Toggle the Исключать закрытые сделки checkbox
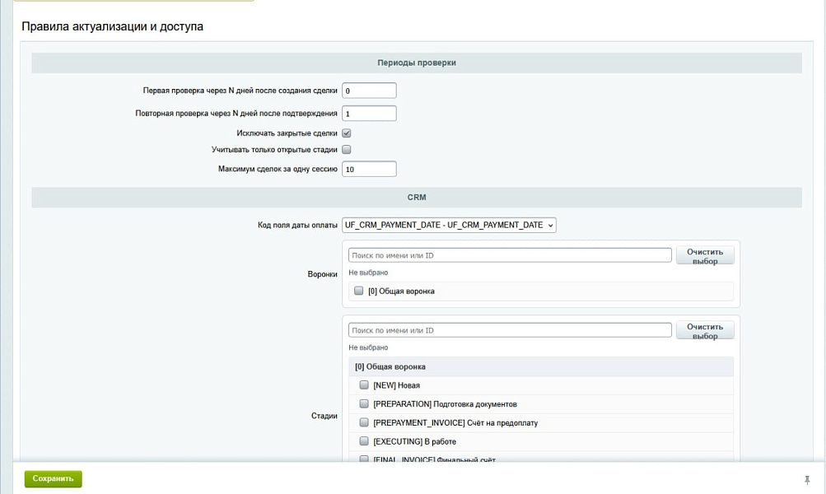 (x=346, y=133)
